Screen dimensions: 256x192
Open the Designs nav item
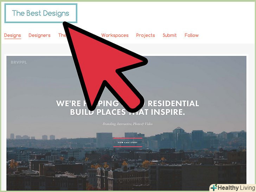click(13, 35)
